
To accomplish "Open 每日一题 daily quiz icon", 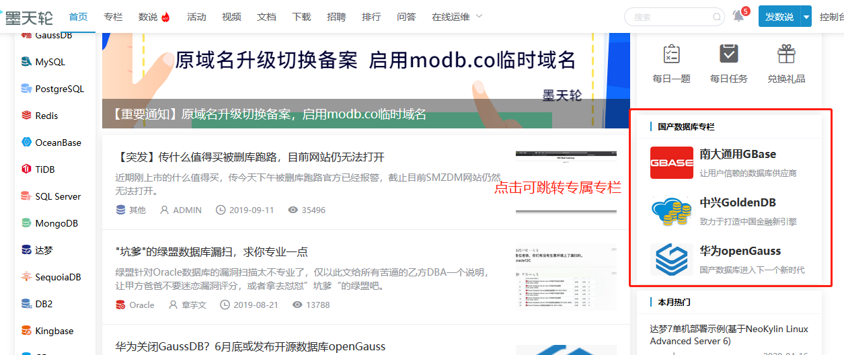I will (x=671, y=54).
